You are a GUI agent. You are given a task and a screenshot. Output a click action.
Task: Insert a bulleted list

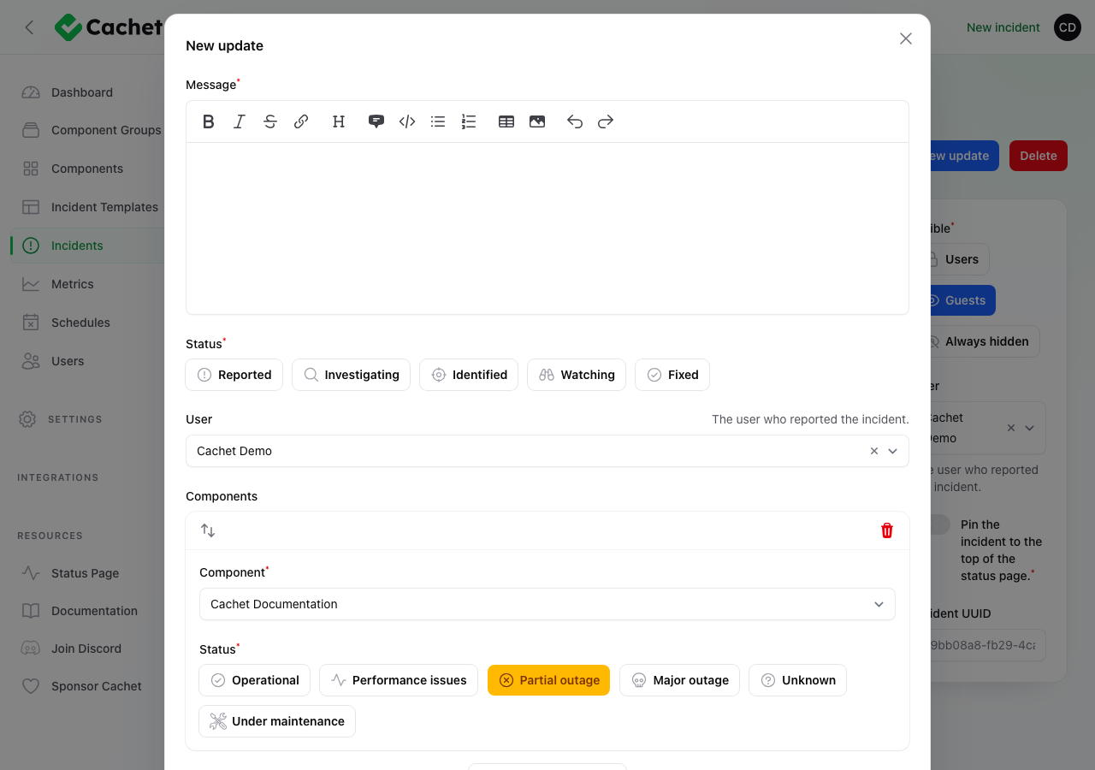tap(438, 121)
